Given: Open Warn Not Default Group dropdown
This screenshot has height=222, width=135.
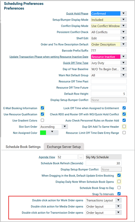Looking at the screenshot, I should point(123,75).
